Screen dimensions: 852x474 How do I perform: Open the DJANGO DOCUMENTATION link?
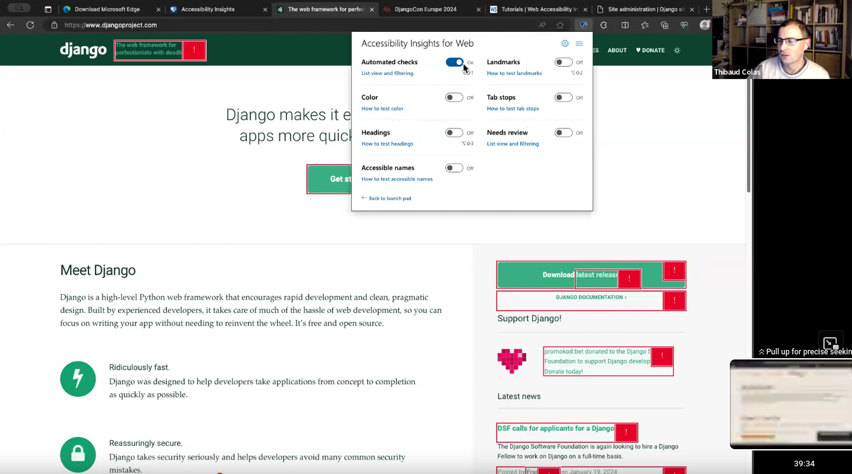click(591, 297)
